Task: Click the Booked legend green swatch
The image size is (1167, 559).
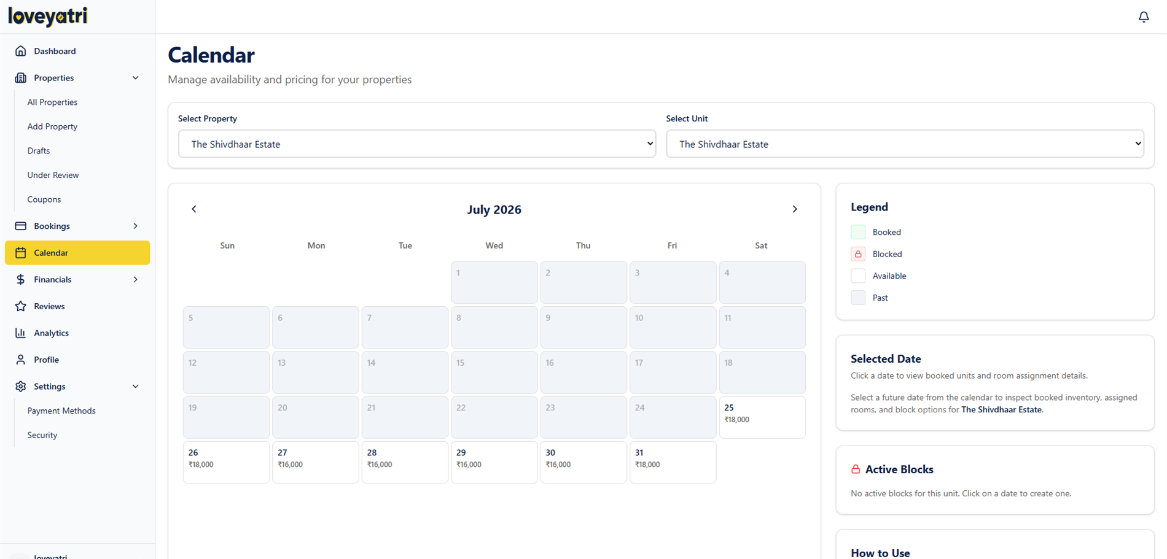Action: pos(858,232)
